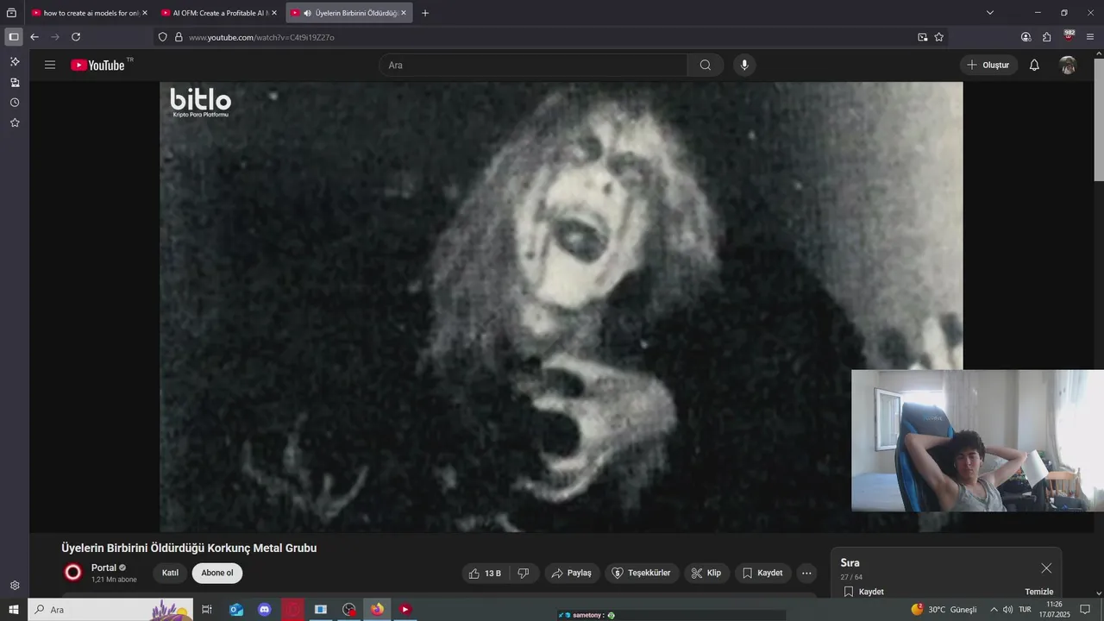Open Task View on the taskbar
Viewport: 1104px width, 621px height.
pos(207,610)
